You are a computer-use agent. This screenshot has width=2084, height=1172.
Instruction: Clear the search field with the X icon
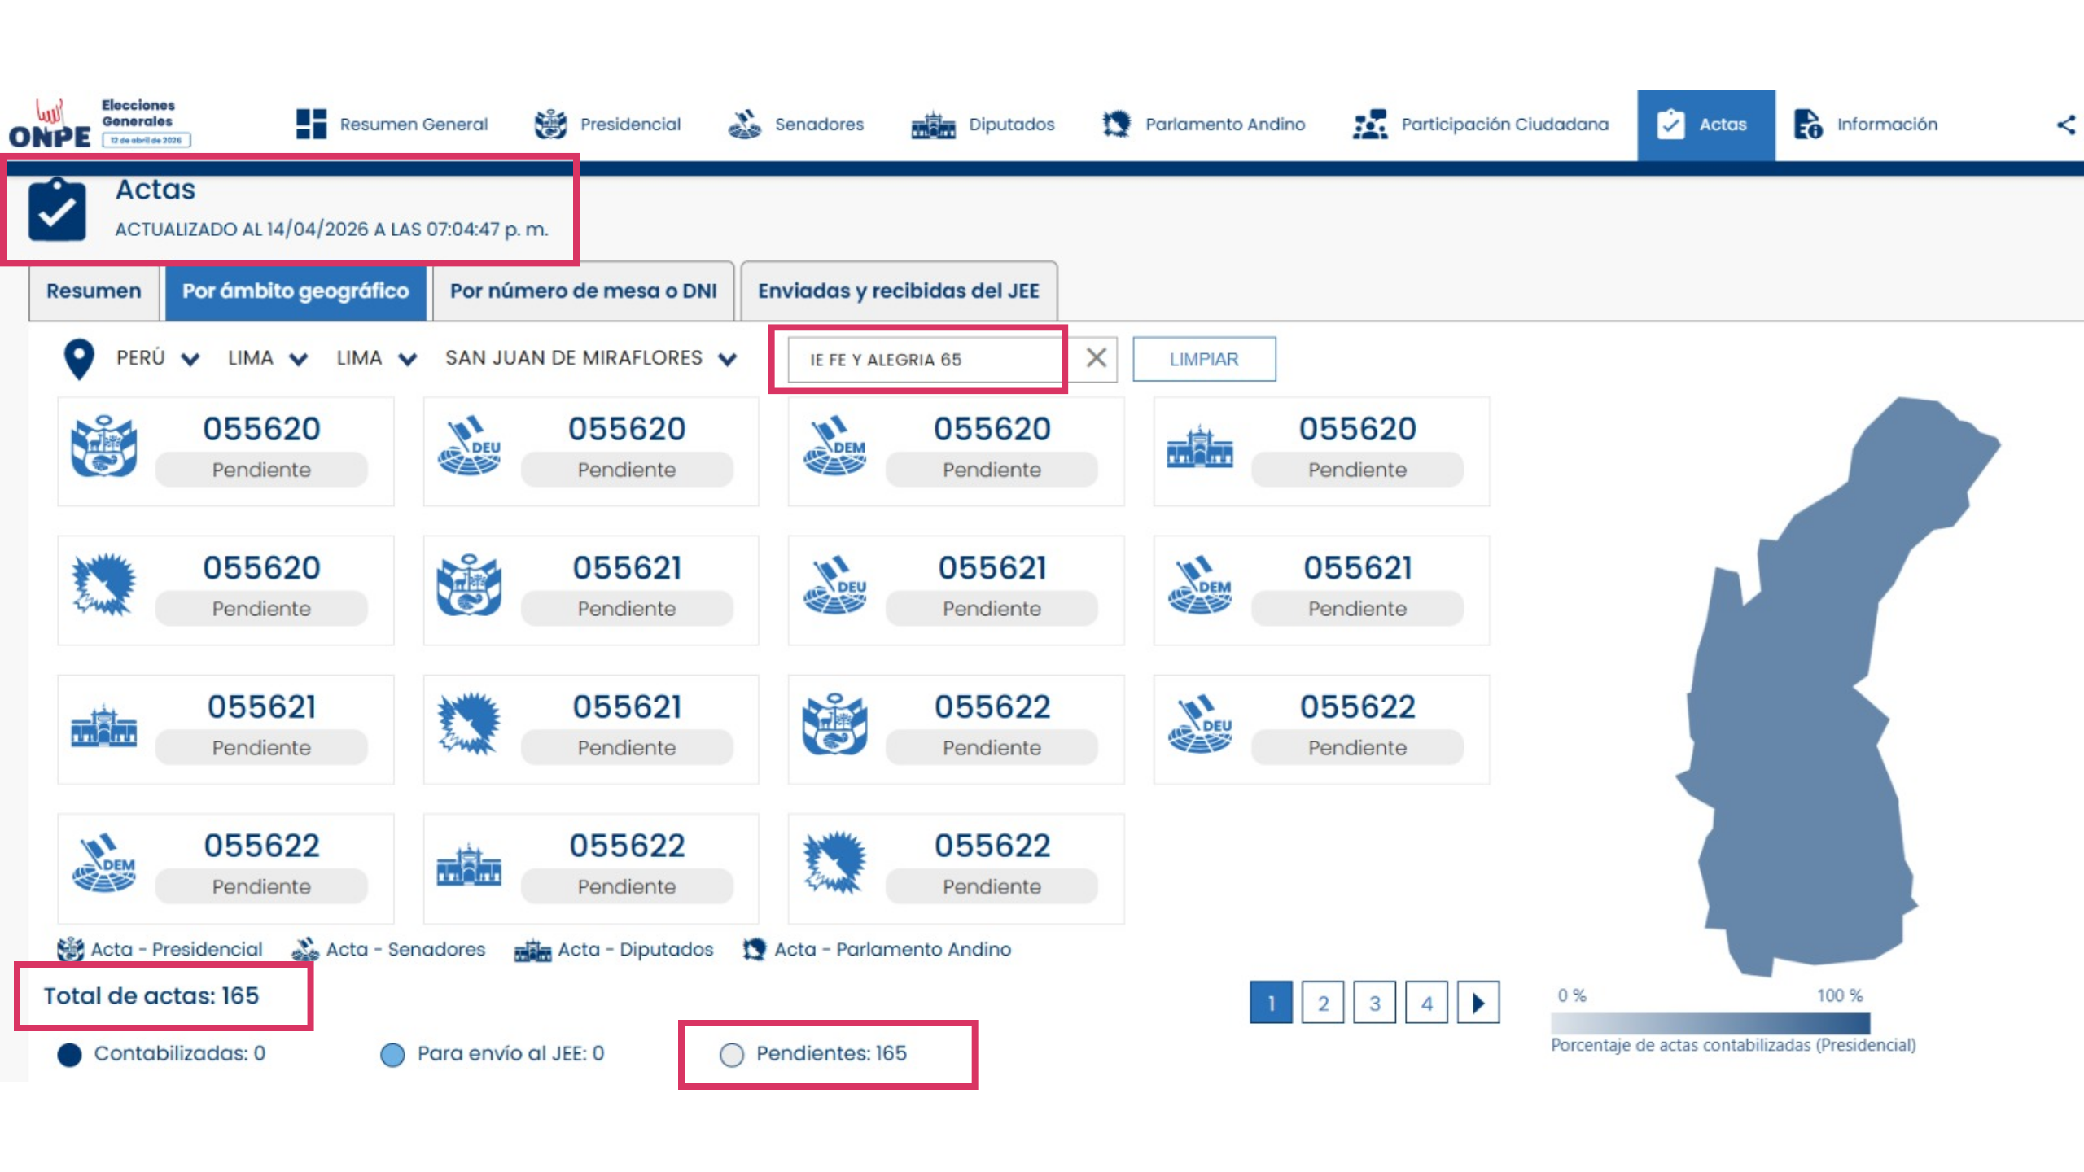click(1096, 358)
